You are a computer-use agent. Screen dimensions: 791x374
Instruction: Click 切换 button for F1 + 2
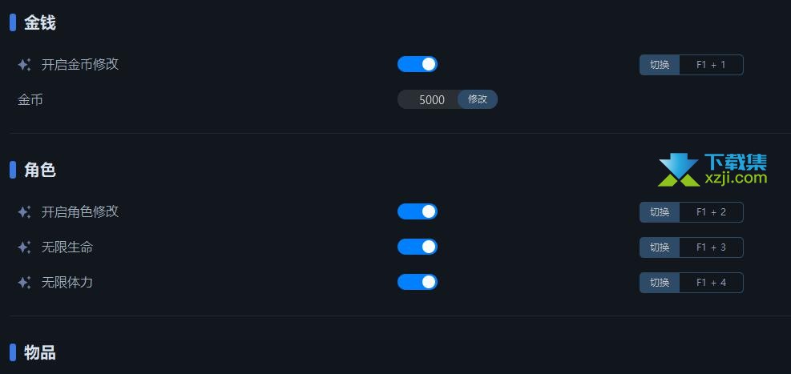pos(660,212)
